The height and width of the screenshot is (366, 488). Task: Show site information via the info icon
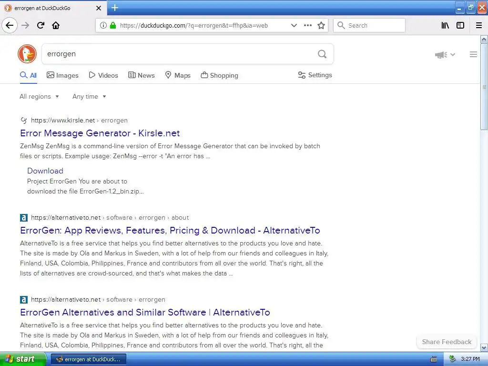103,25
